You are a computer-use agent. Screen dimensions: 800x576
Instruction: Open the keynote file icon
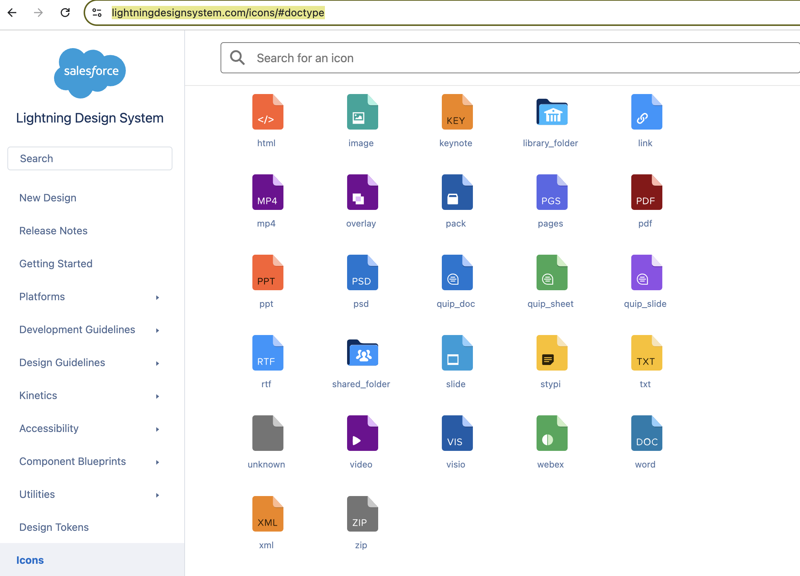coord(457,111)
